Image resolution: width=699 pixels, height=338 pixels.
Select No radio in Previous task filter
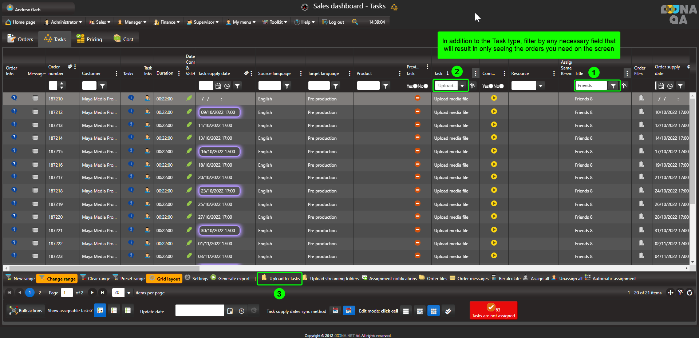(x=426, y=86)
